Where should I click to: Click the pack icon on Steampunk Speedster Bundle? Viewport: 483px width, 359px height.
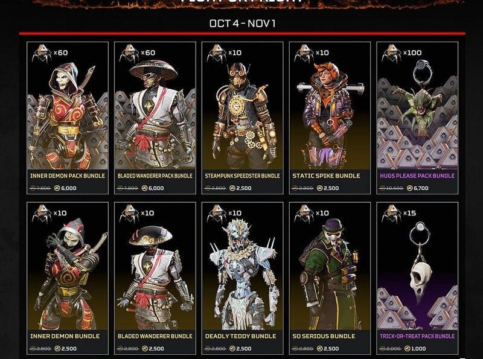(x=217, y=53)
